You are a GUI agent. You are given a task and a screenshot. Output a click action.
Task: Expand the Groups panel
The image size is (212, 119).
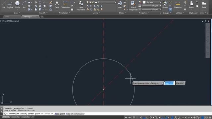point(167,13)
